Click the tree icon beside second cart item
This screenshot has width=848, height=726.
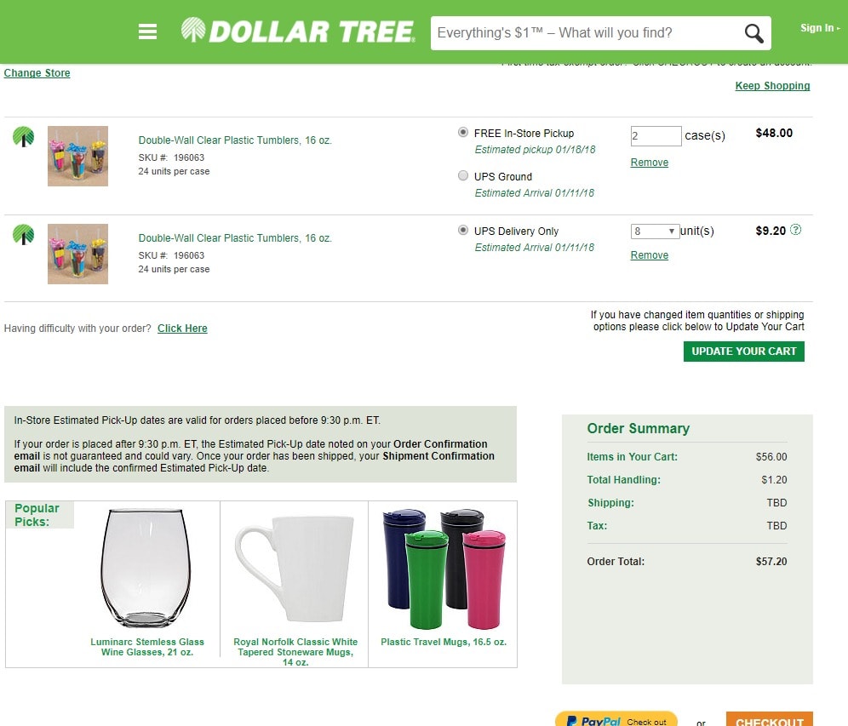pos(23,235)
